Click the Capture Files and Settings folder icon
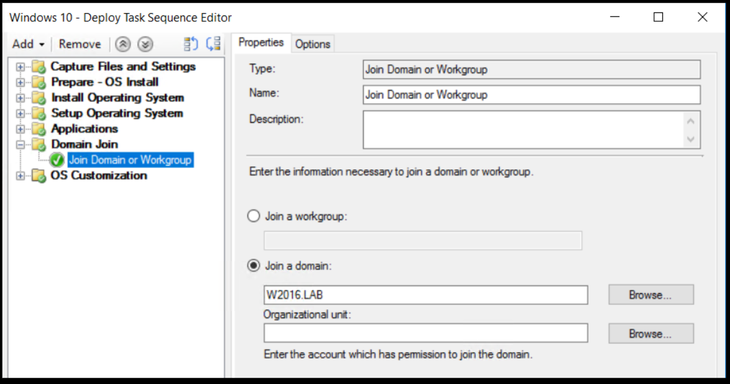Screen dimensions: 730x384 pos(38,67)
